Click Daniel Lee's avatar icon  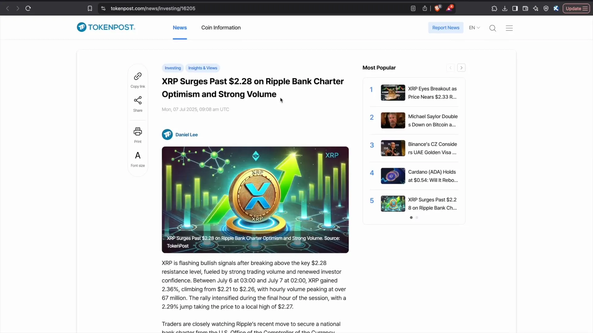[x=167, y=134]
